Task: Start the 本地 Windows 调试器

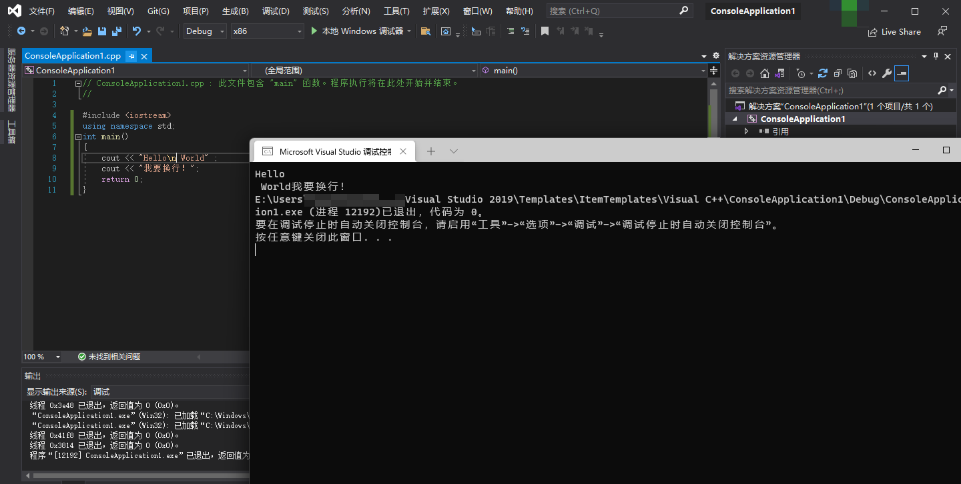Action: [x=356, y=31]
